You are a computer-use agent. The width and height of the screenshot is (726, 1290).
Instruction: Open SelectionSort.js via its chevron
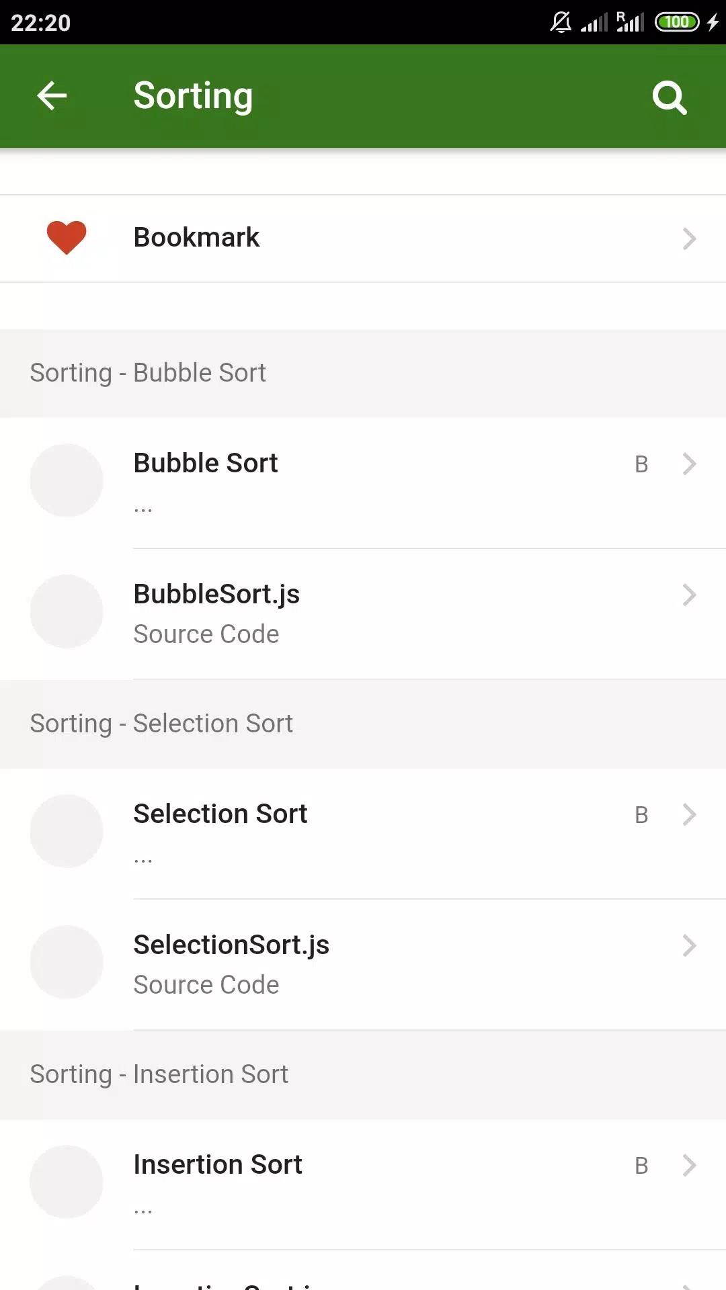(689, 945)
